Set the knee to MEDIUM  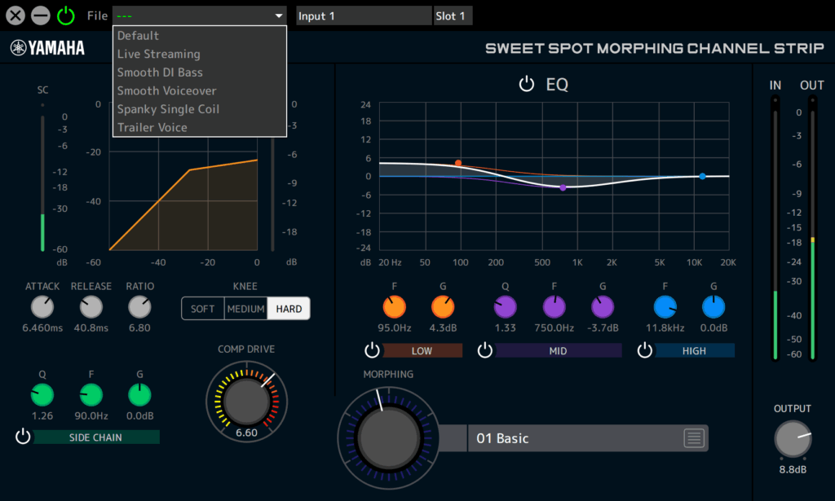(x=245, y=309)
